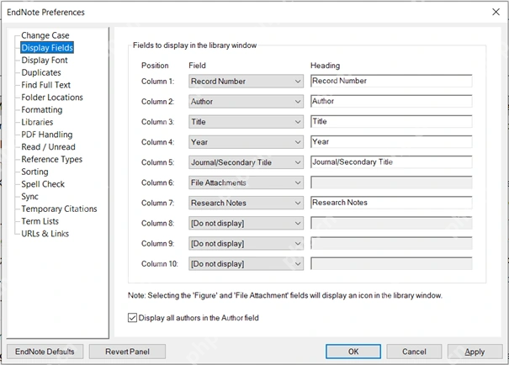Select Spell Check category
This screenshot has height=365, width=509.
[43, 184]
